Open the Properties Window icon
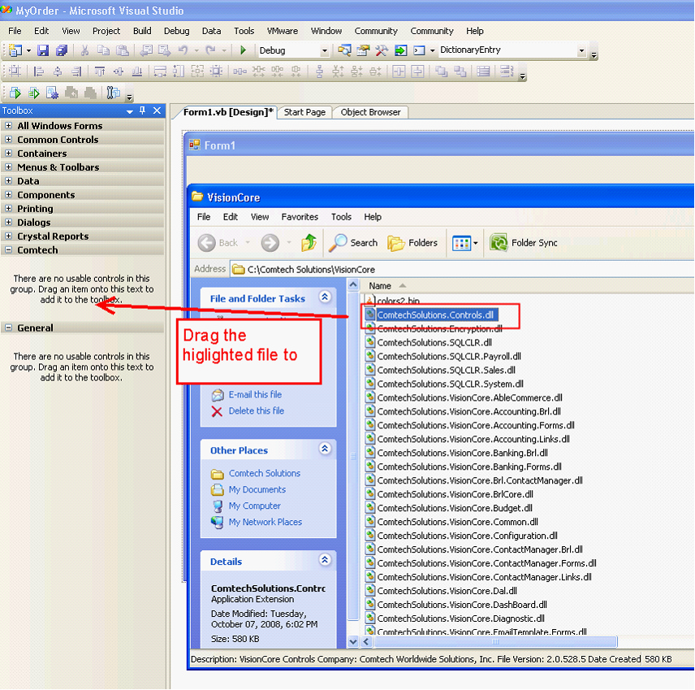 coord(363,50)
